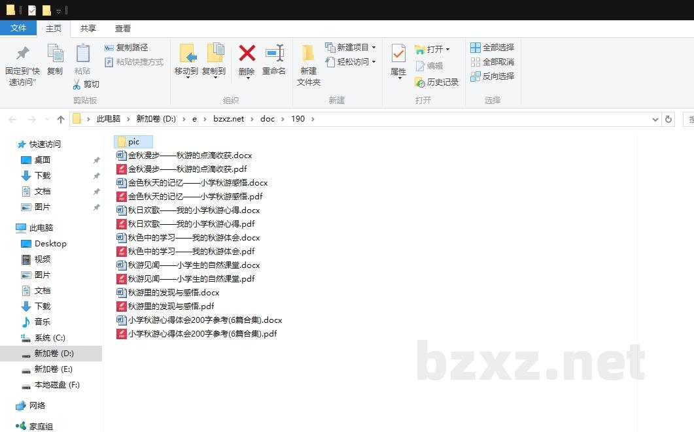Pin to Quick Access icon
This screenshot has height=432, width=694.
pos(23,54)
